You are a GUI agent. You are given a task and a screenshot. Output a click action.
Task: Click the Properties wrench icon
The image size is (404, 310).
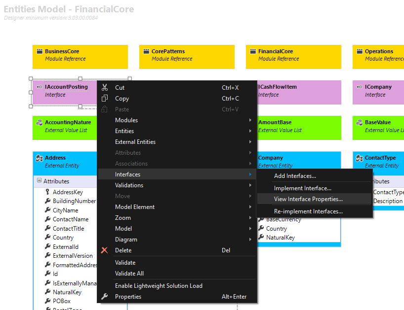[104, 296]
